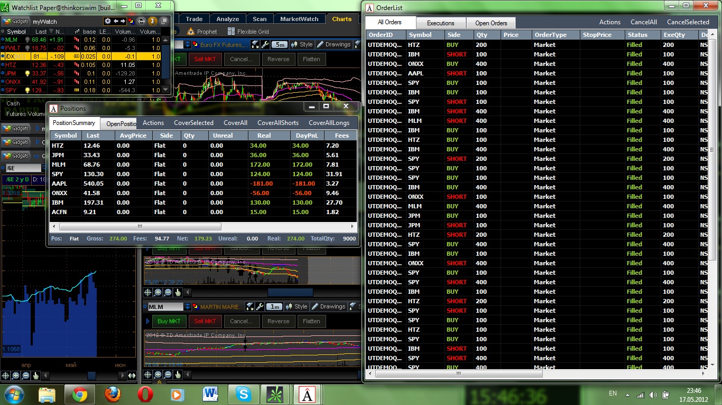Click CancelAll in OrderList
This screenshot has height=405, width=722.
[644, 22]
